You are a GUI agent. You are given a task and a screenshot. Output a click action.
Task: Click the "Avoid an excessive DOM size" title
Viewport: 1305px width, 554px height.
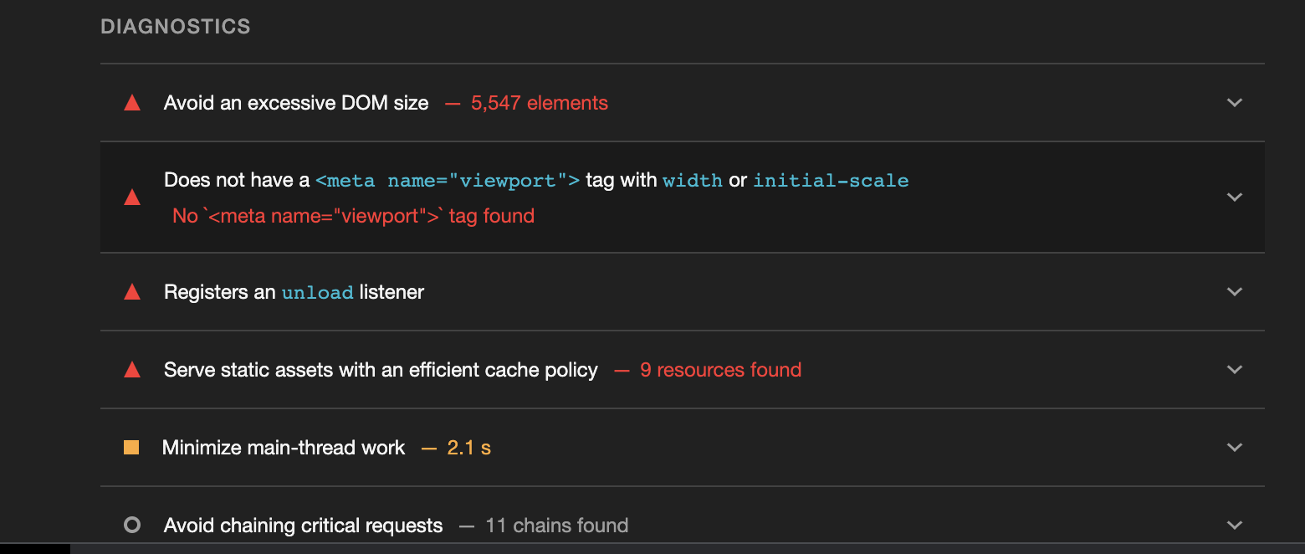tap(296, 103)
